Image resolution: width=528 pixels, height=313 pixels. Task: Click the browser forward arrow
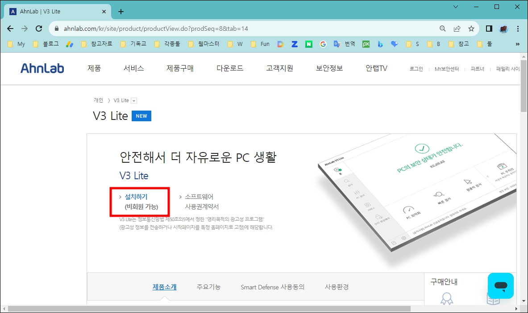pos(25,29)
